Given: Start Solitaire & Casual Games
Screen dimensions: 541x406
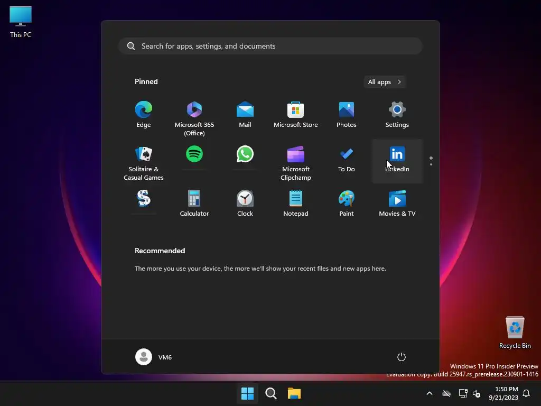Looking at the screenshot, I should click(x=144, y=161).
